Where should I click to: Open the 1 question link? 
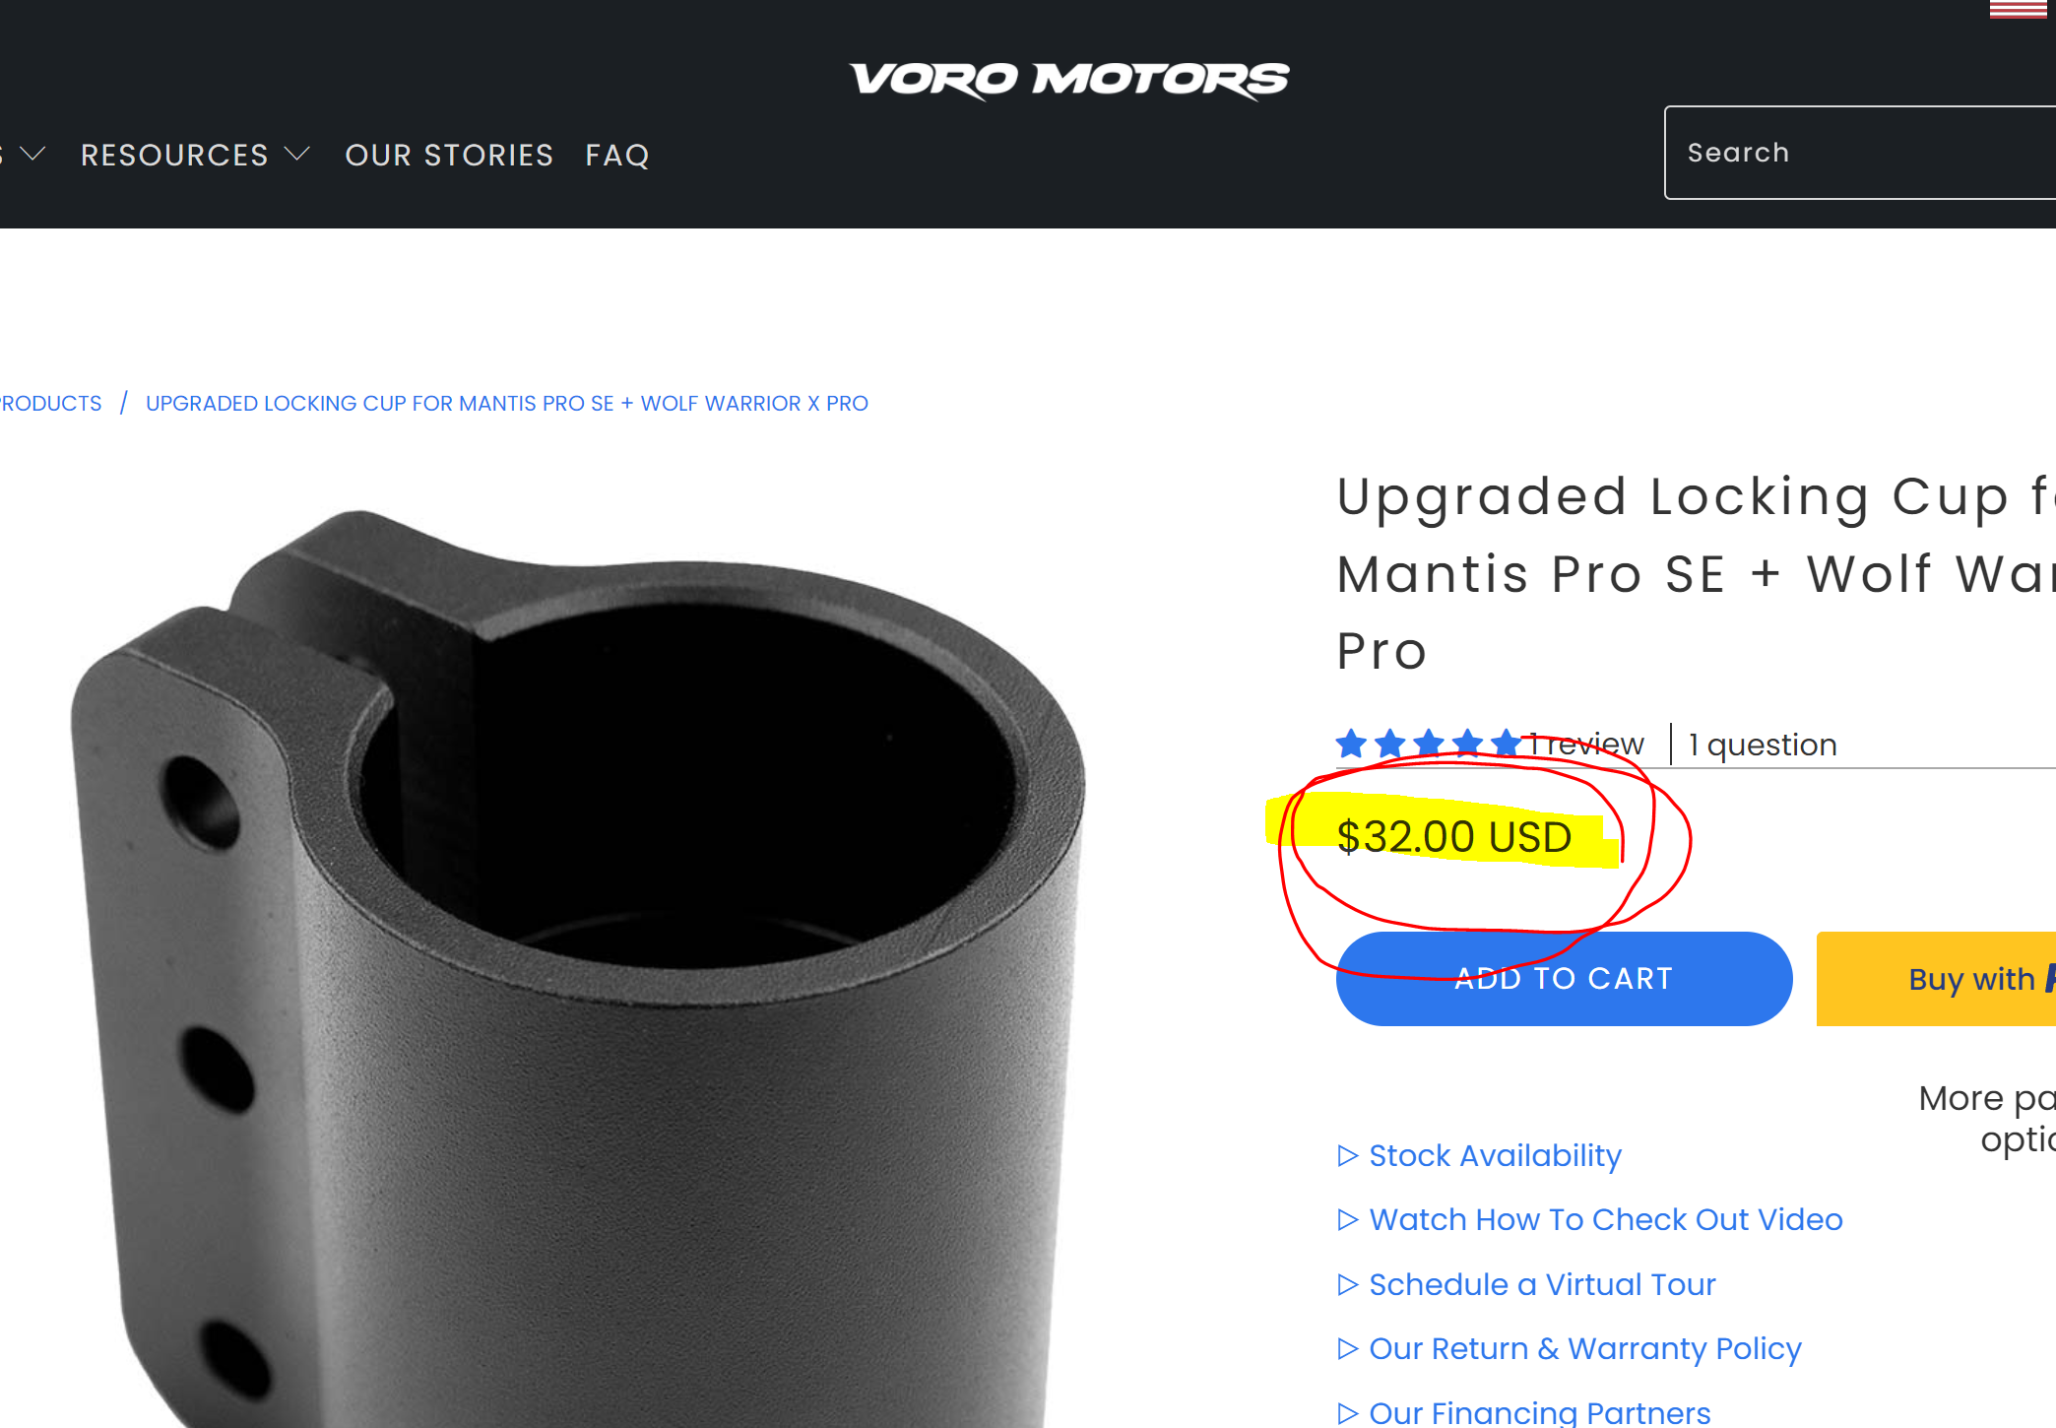(x=1763, y=744)
